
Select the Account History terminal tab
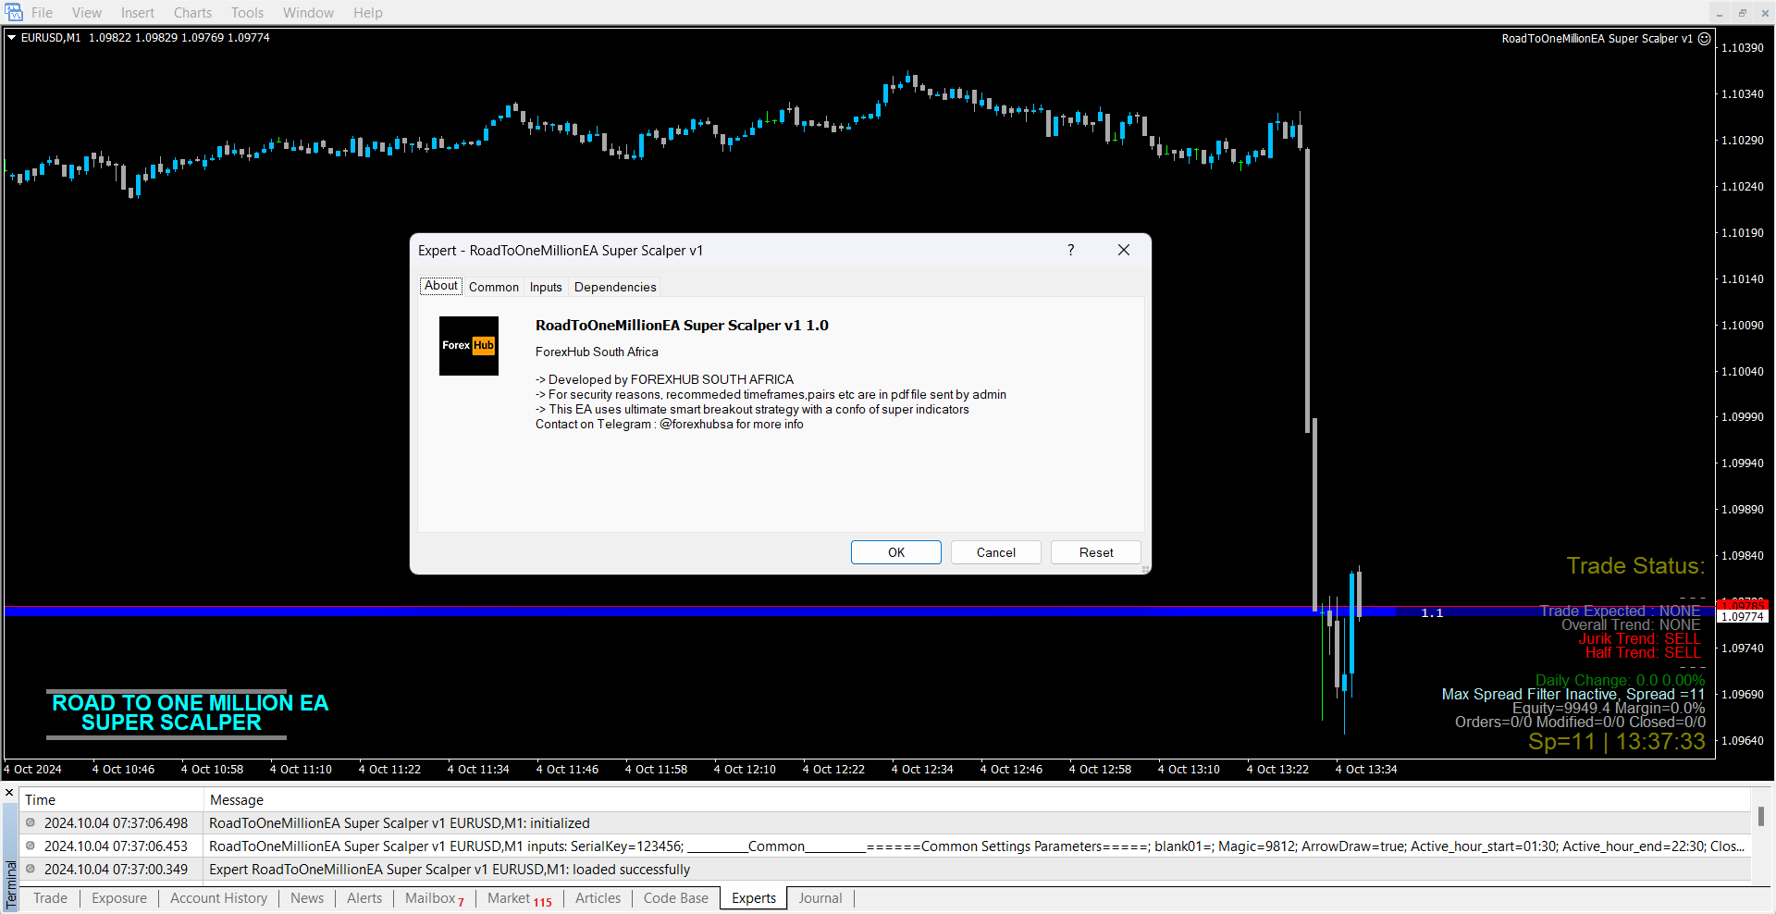click(218, 898)
